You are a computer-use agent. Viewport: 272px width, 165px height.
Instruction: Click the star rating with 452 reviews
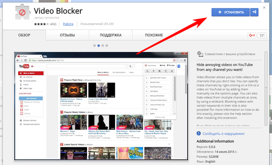coord(45,24)
